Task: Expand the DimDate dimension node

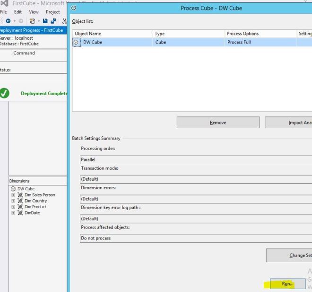Action: (13, 213)
